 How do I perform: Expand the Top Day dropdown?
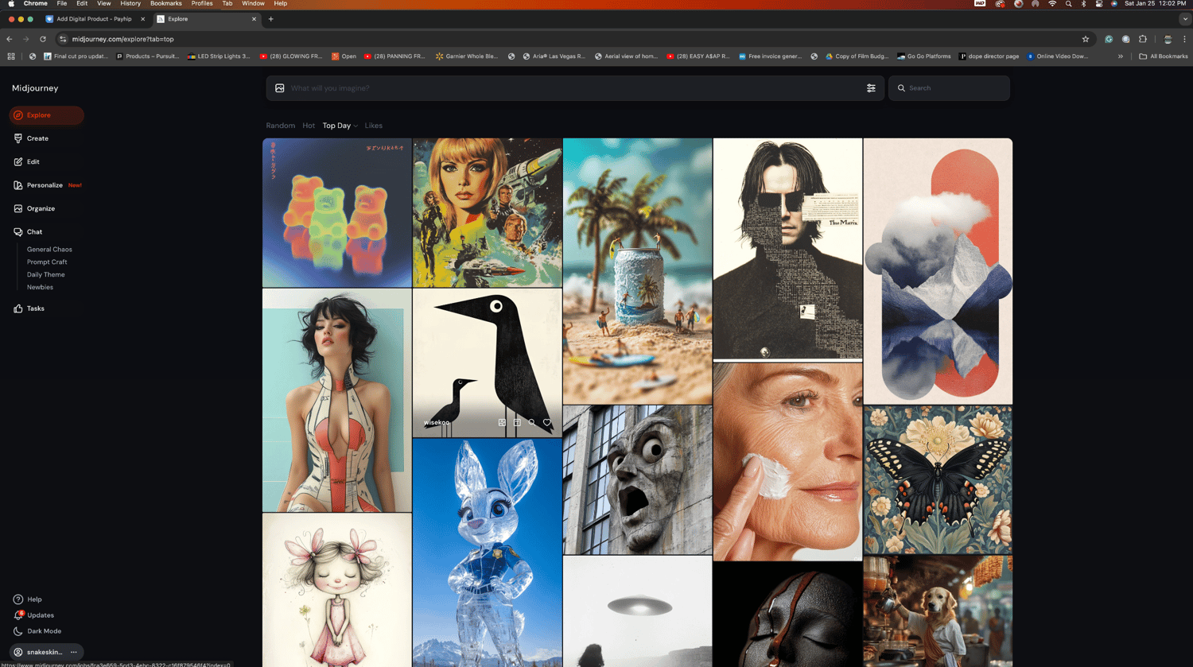pos(340,126)
